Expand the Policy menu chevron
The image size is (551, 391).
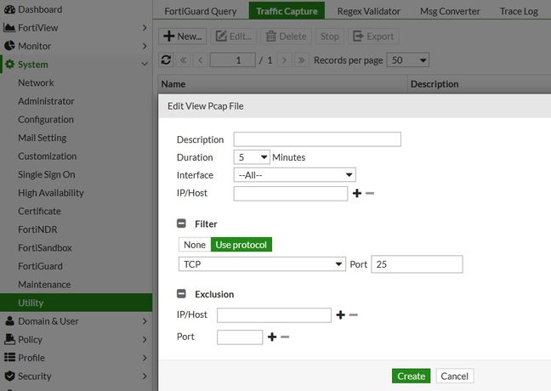(x=145, y=339)
